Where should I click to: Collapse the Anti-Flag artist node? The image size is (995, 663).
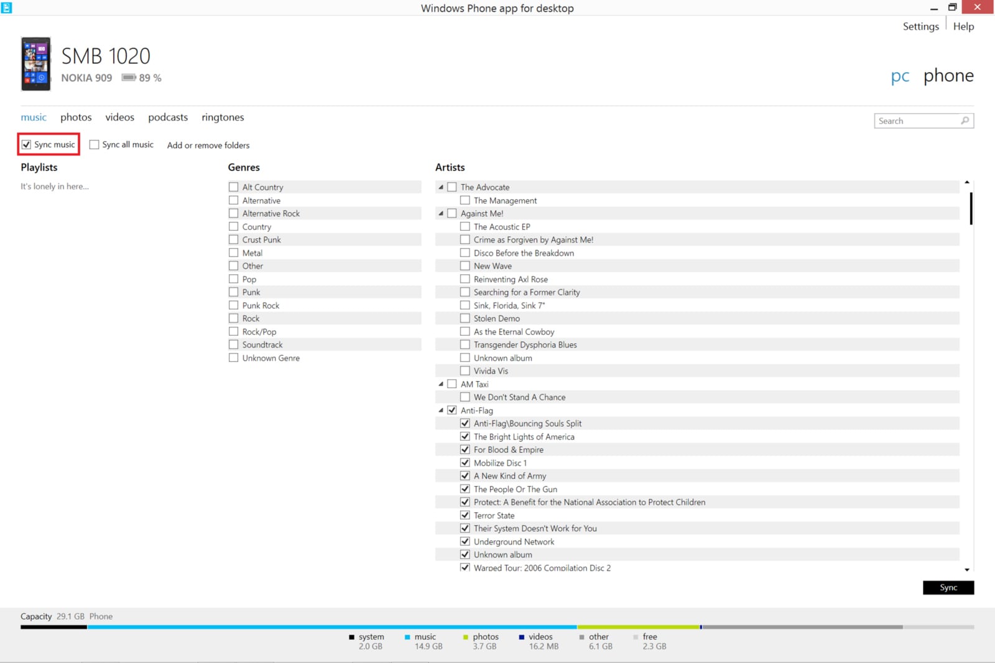click(441, 410)
